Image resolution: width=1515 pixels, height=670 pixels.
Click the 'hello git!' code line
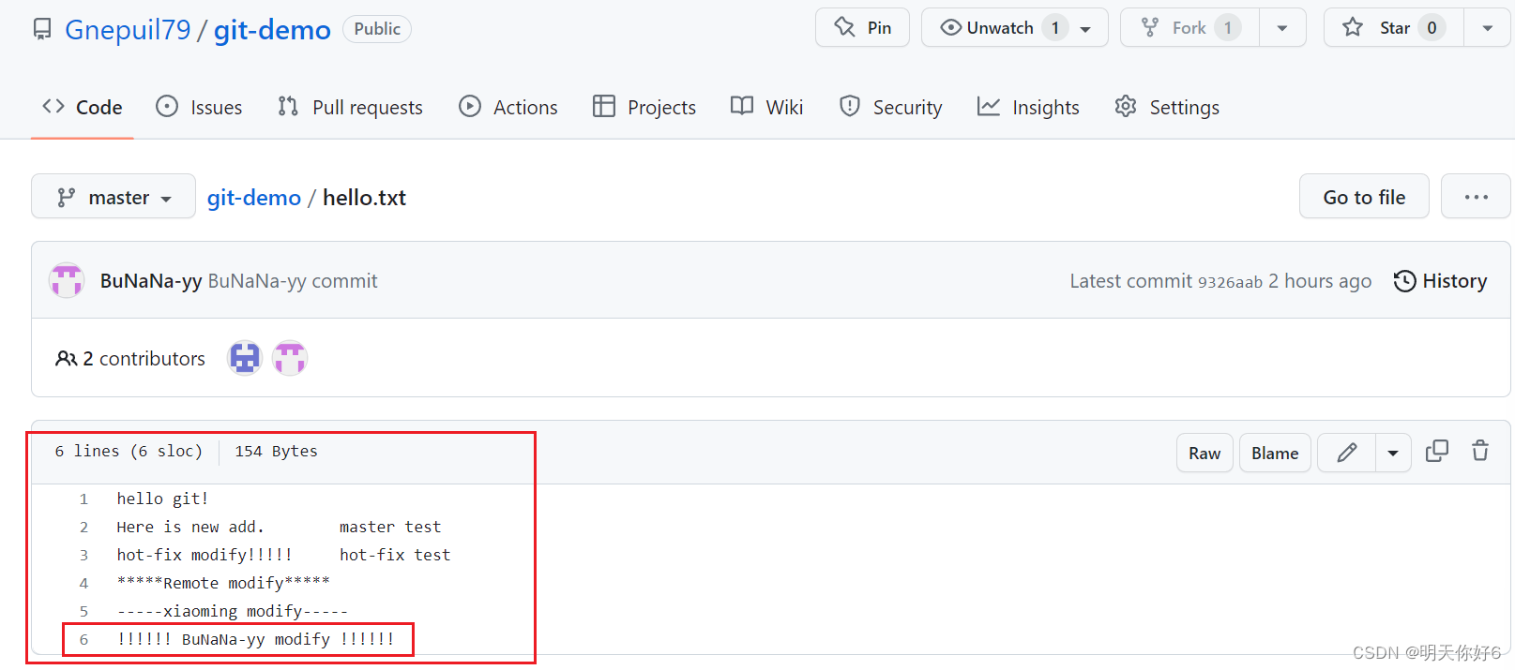[x=162, y=499]
